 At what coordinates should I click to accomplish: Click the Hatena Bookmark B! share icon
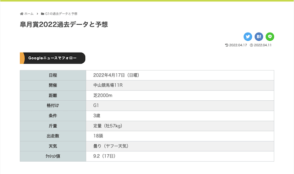click(x=259, y=37)
